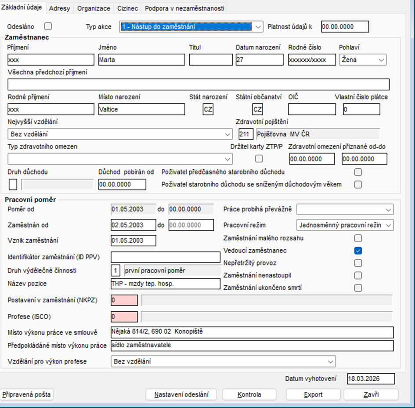Uncheck Vedoucí zaměstnanec checkbox

[x=358, y=251]
